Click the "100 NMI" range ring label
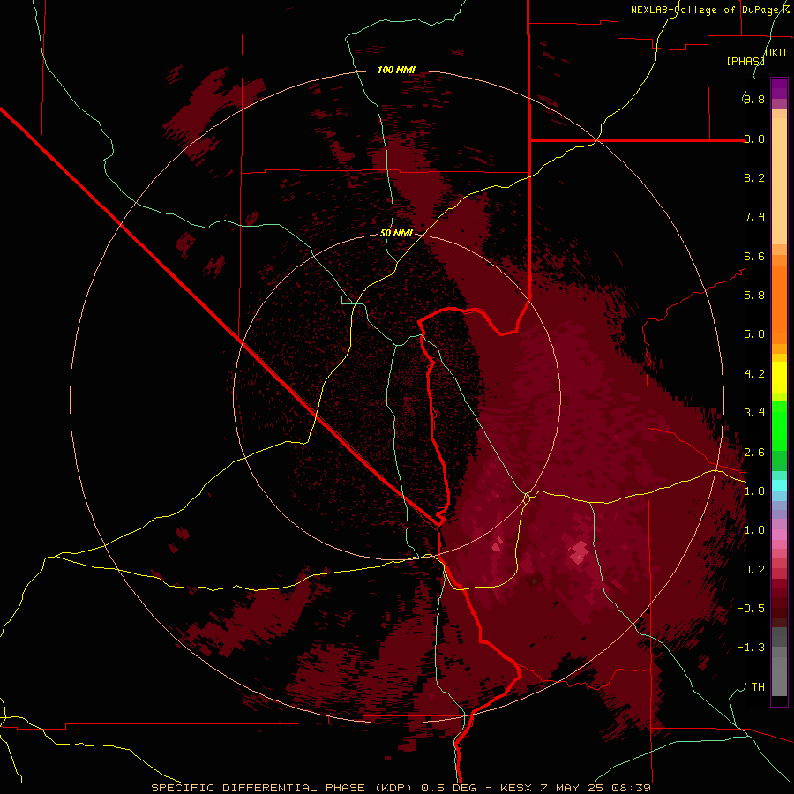The image size is (794, 794). (396, 70)
